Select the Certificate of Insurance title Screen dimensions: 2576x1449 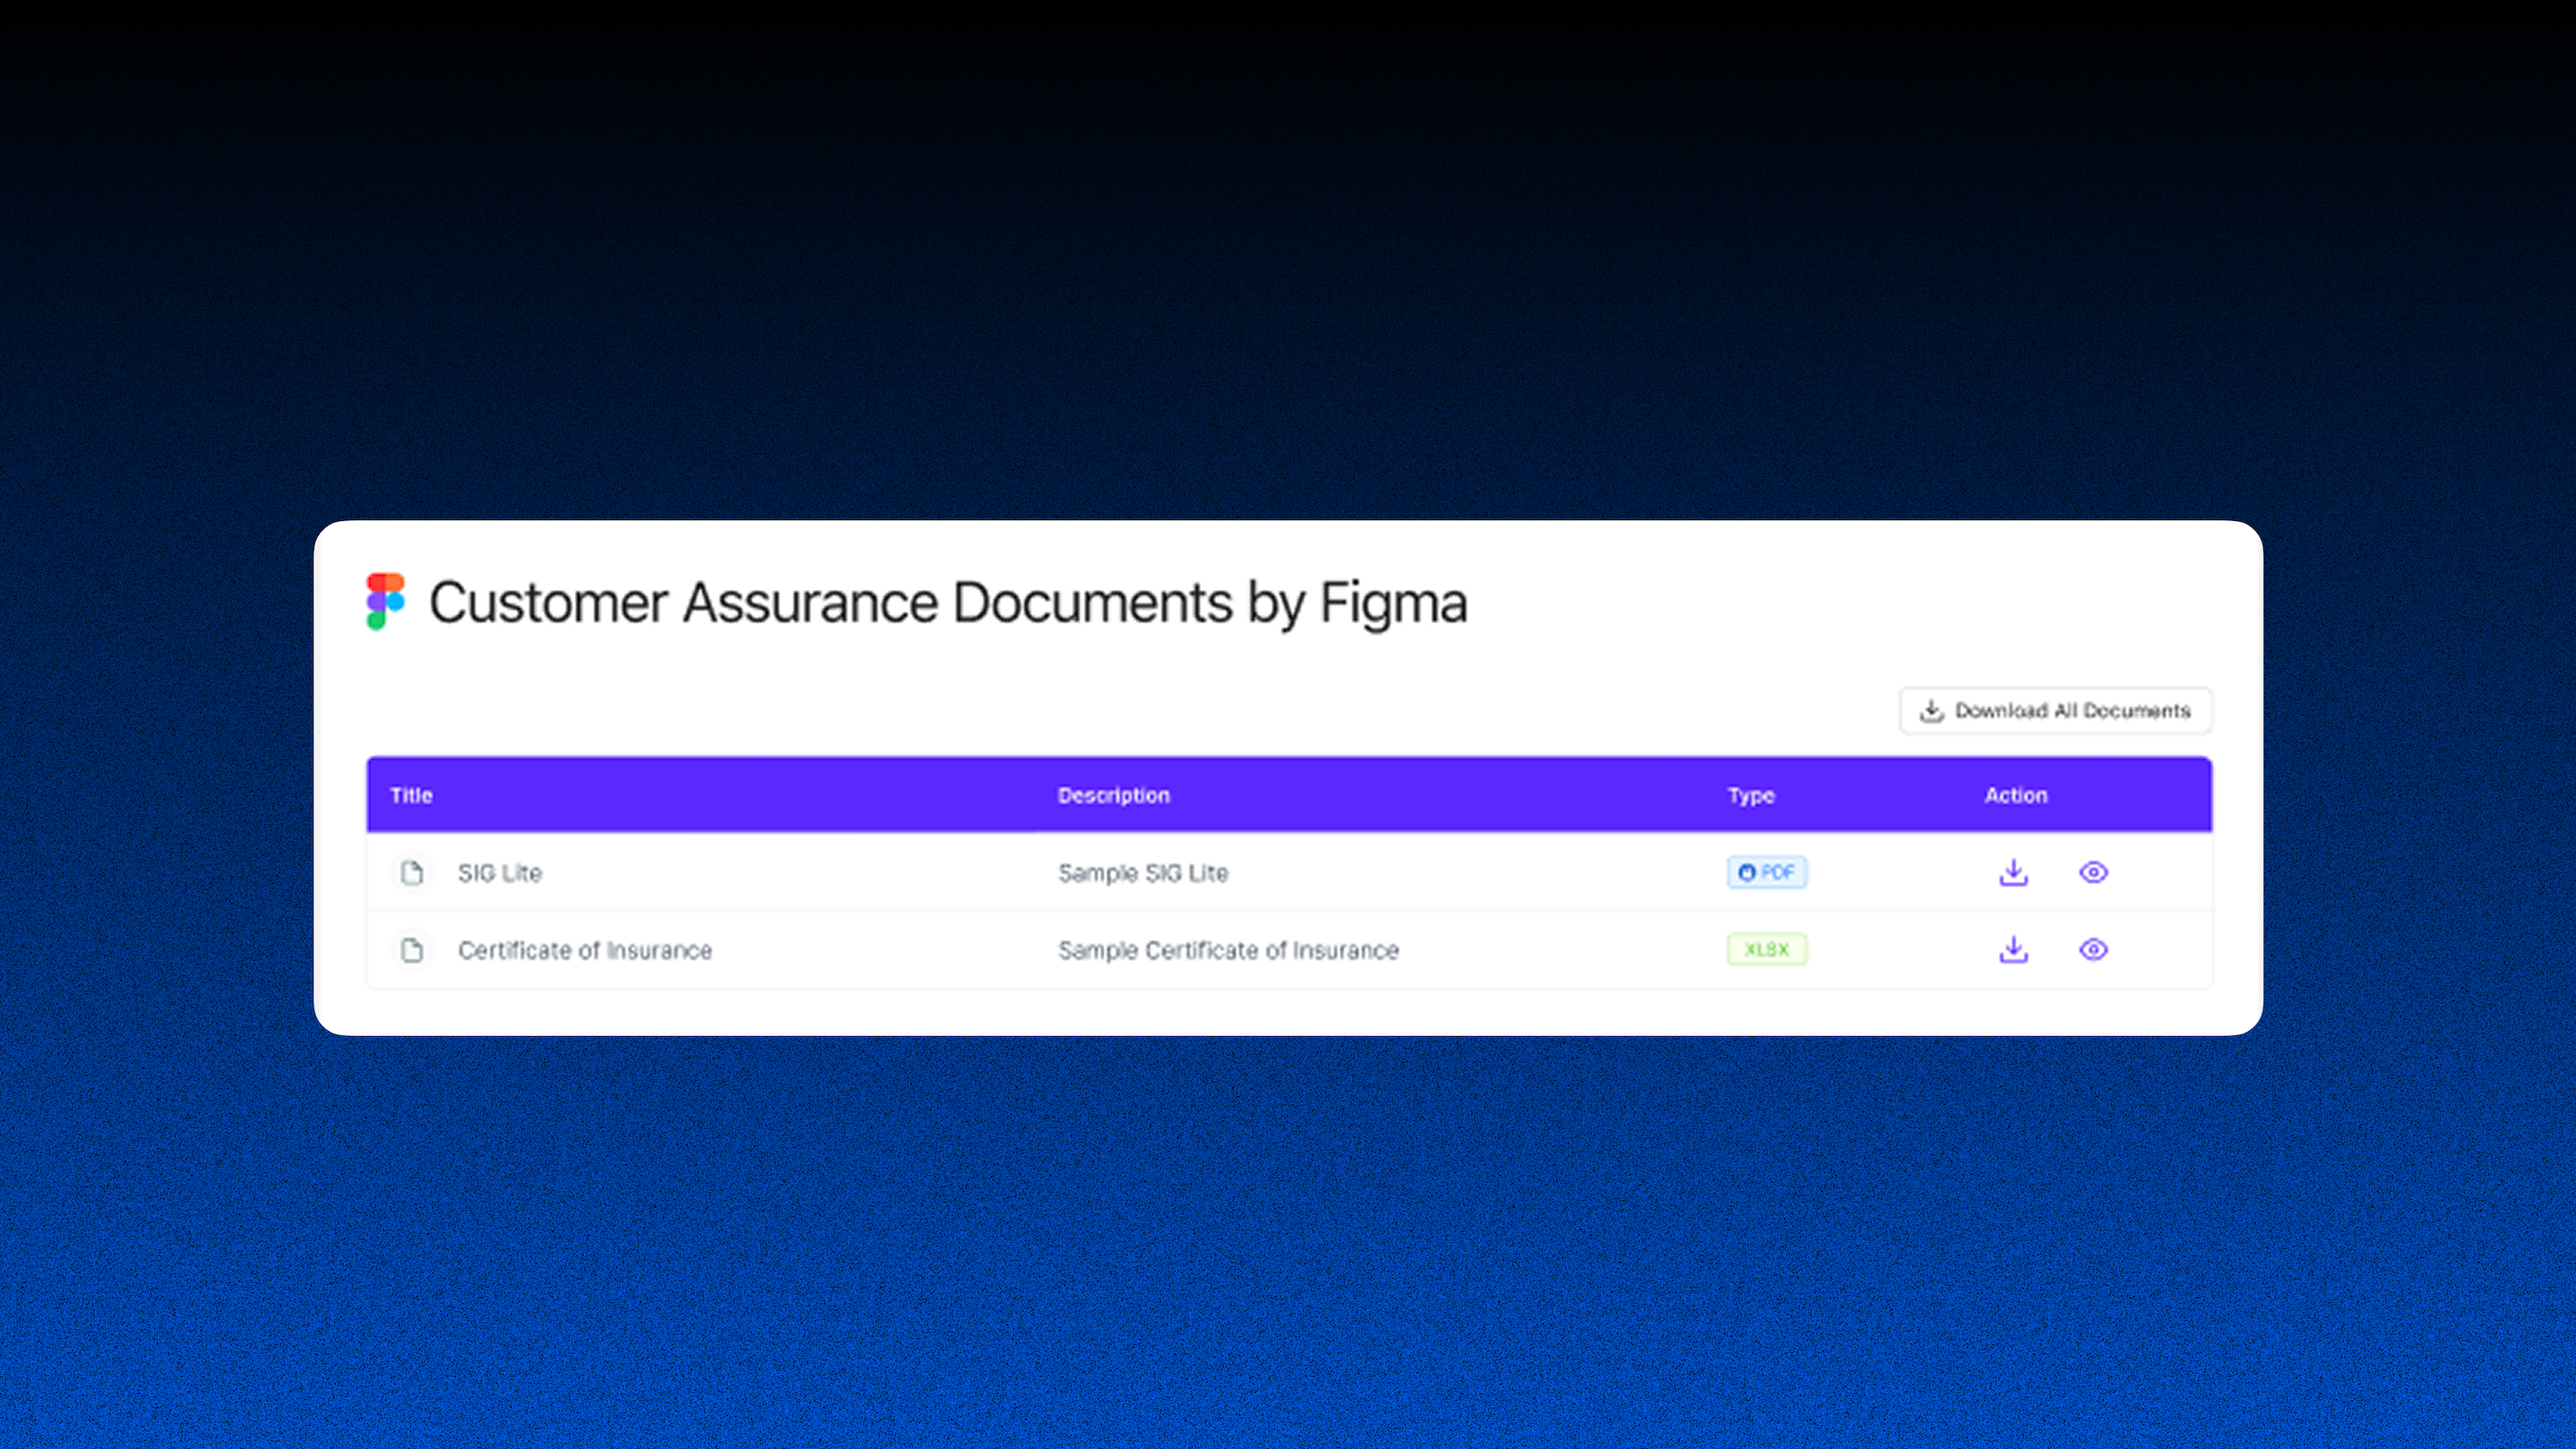[x=585, y=950]
